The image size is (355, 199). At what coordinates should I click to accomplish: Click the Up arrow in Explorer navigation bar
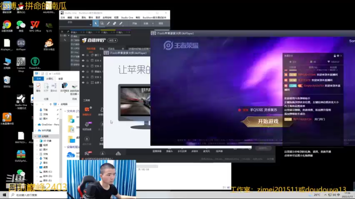[51, 104]
